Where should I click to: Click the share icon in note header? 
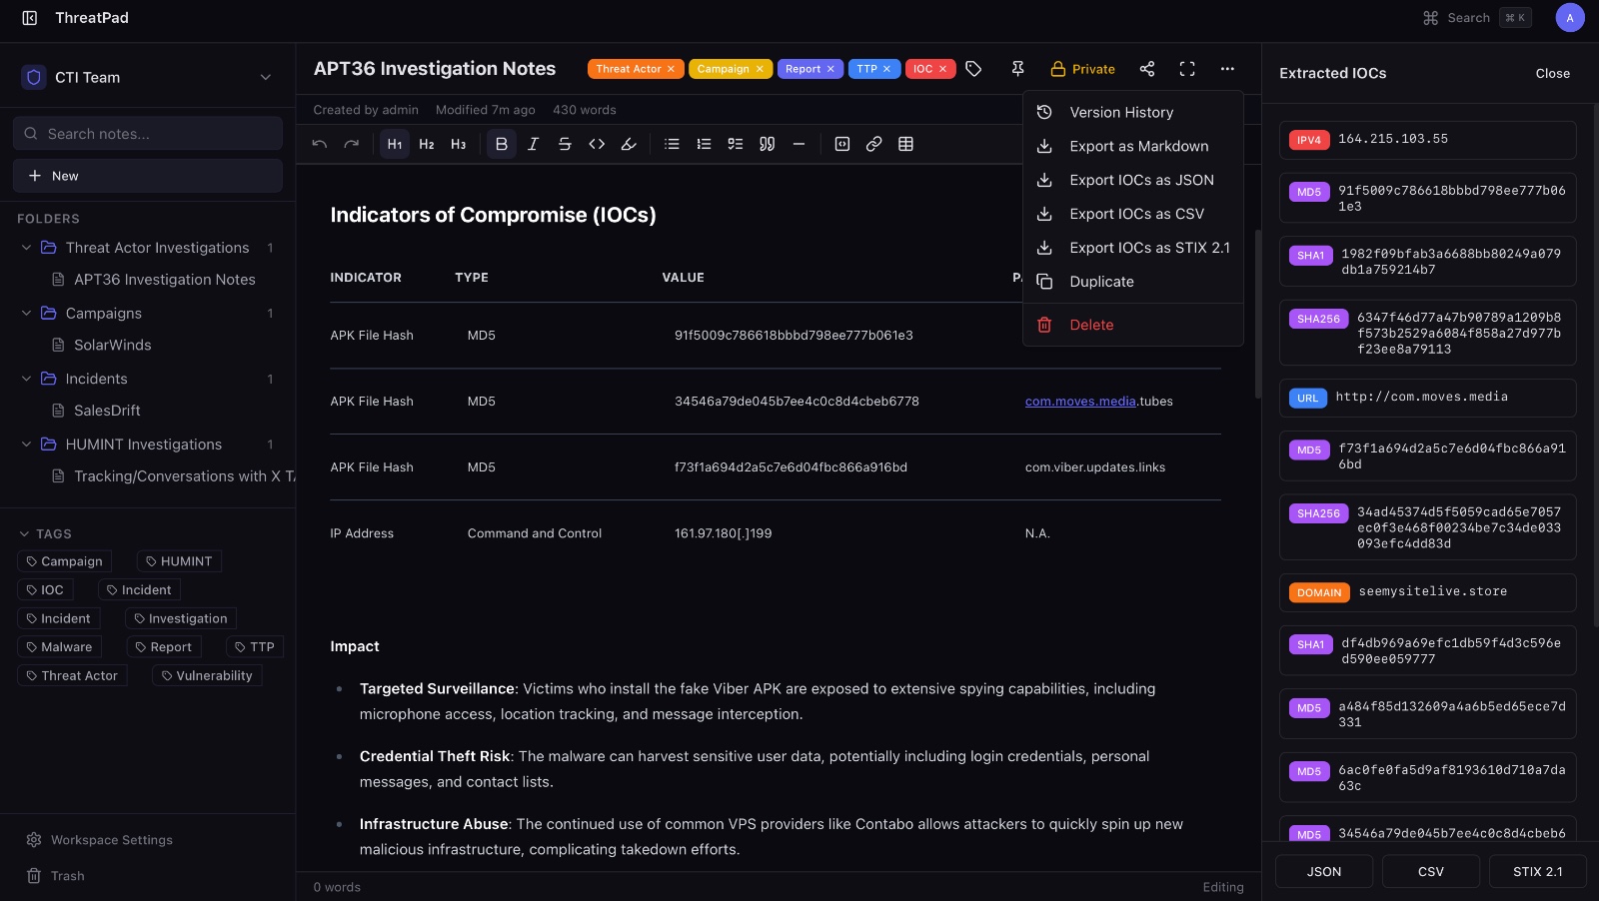point(1147,69)
